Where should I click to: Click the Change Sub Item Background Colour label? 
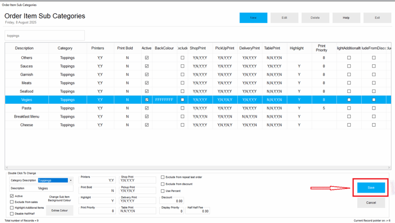(x=60, y=198)
